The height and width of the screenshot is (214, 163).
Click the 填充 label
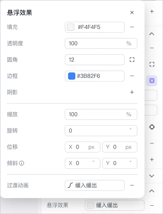[12, 27]
